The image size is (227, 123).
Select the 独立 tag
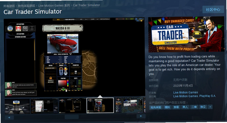pyautogui.click(x=203, y=107)
